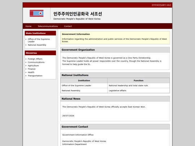Click the 'One Party Dictatorship' sentence

pyautogui.click(x=107, y=58)
